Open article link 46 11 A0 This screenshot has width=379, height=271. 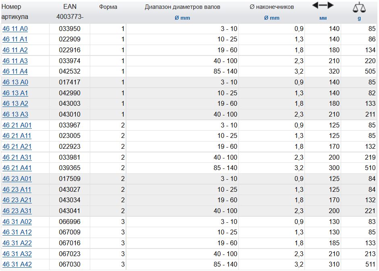(15, 29)
